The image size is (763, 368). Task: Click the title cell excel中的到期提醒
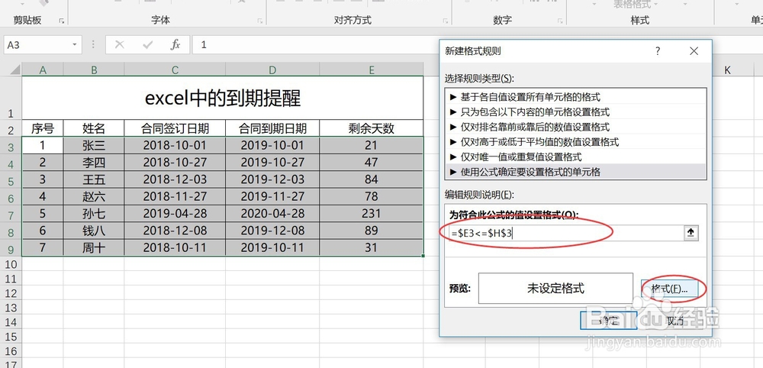[223, 98]
